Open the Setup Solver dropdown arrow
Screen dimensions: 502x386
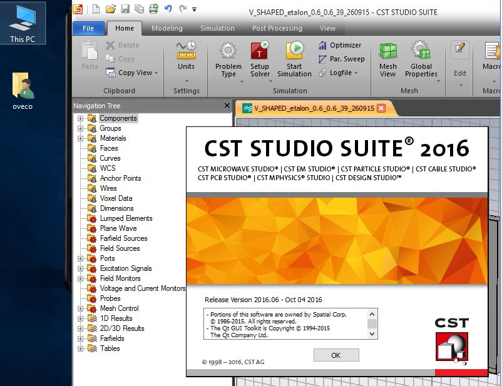point(270,81)
